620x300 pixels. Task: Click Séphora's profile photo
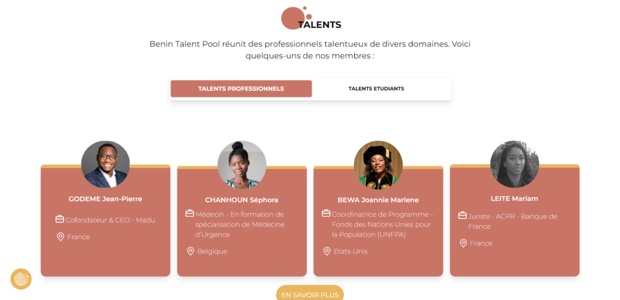tap(242, 165)
